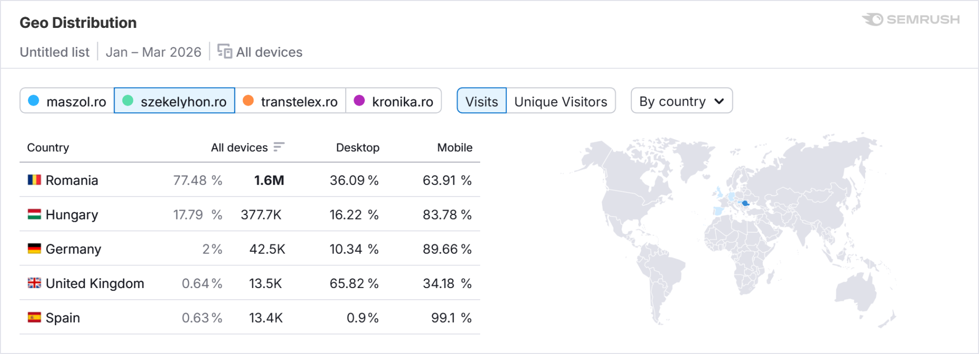Switch metric to Visits

(x=482, y=101)
